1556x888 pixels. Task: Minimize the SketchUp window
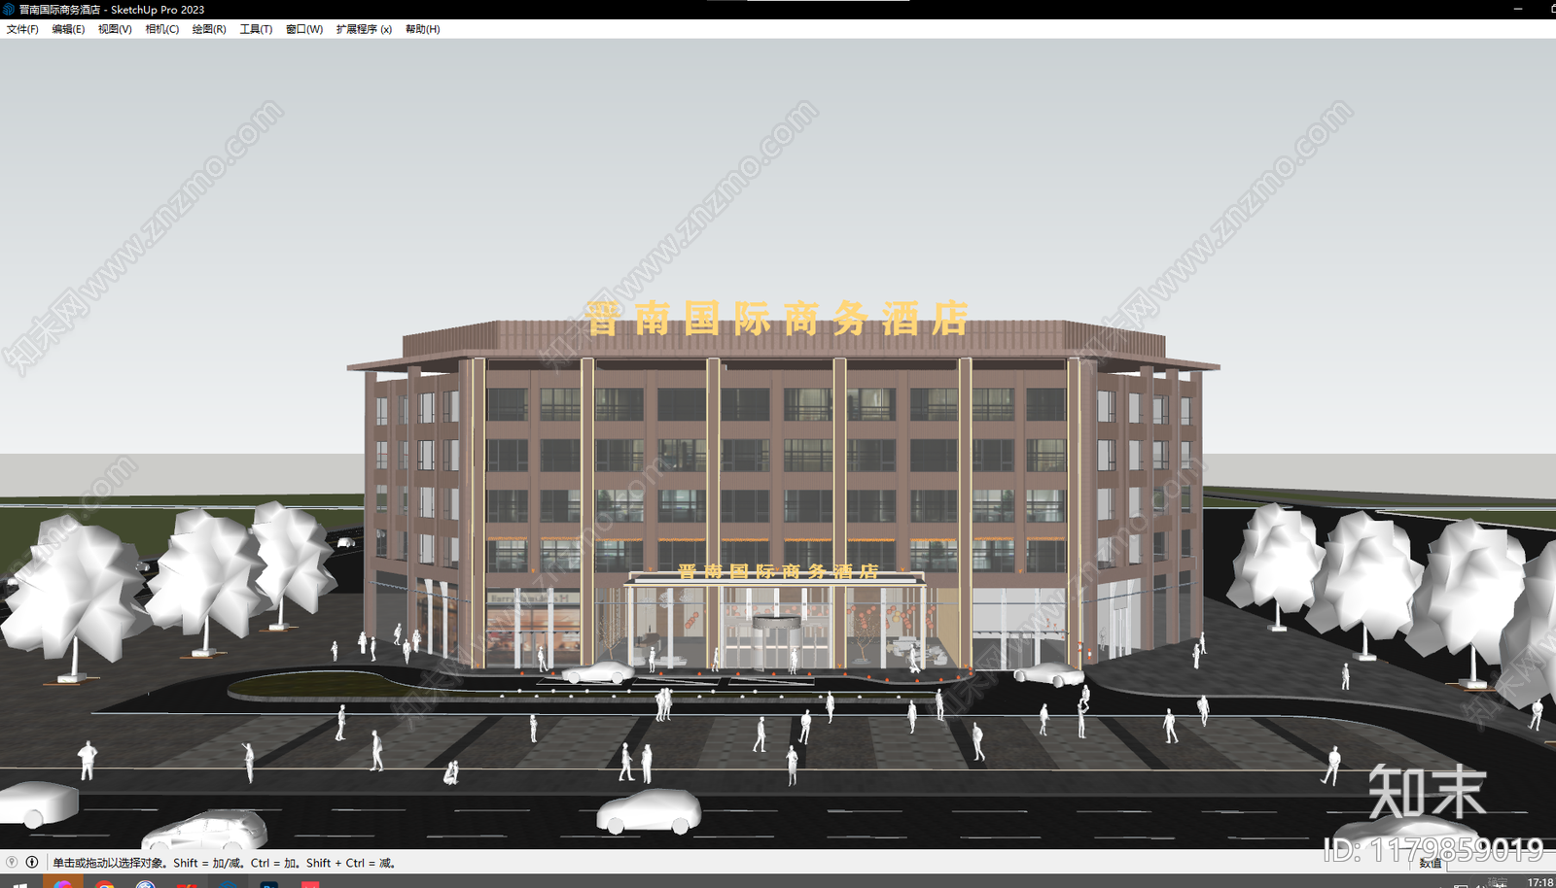(x=1518, y=9)
